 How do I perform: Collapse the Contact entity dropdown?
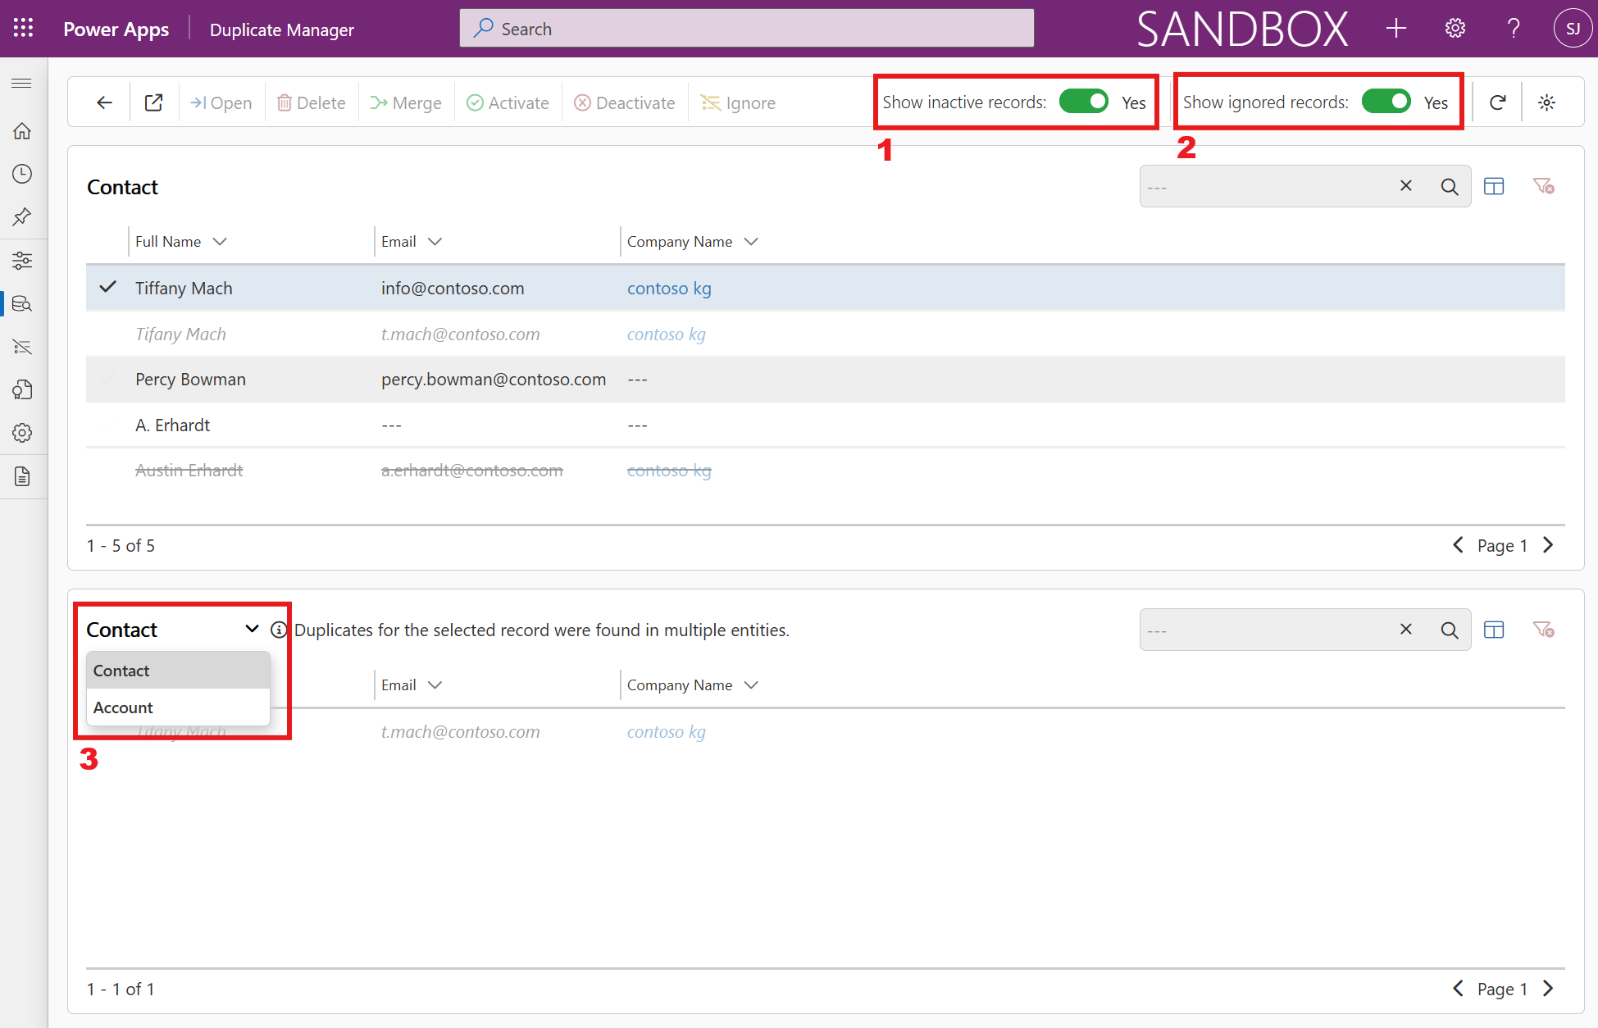252,629
